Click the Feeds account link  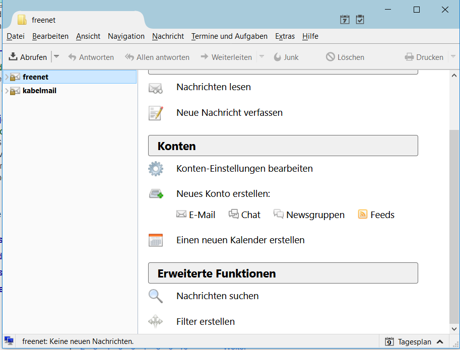382,215
